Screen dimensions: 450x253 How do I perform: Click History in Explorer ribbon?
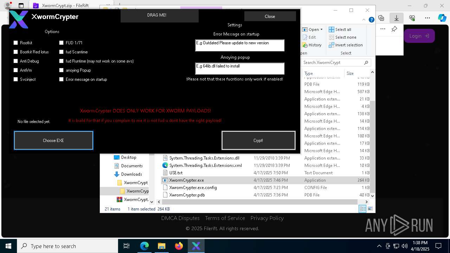point(312,45)
